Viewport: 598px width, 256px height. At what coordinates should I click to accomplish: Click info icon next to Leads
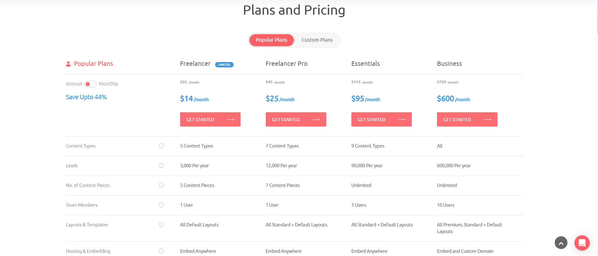(x=161, y=165)
